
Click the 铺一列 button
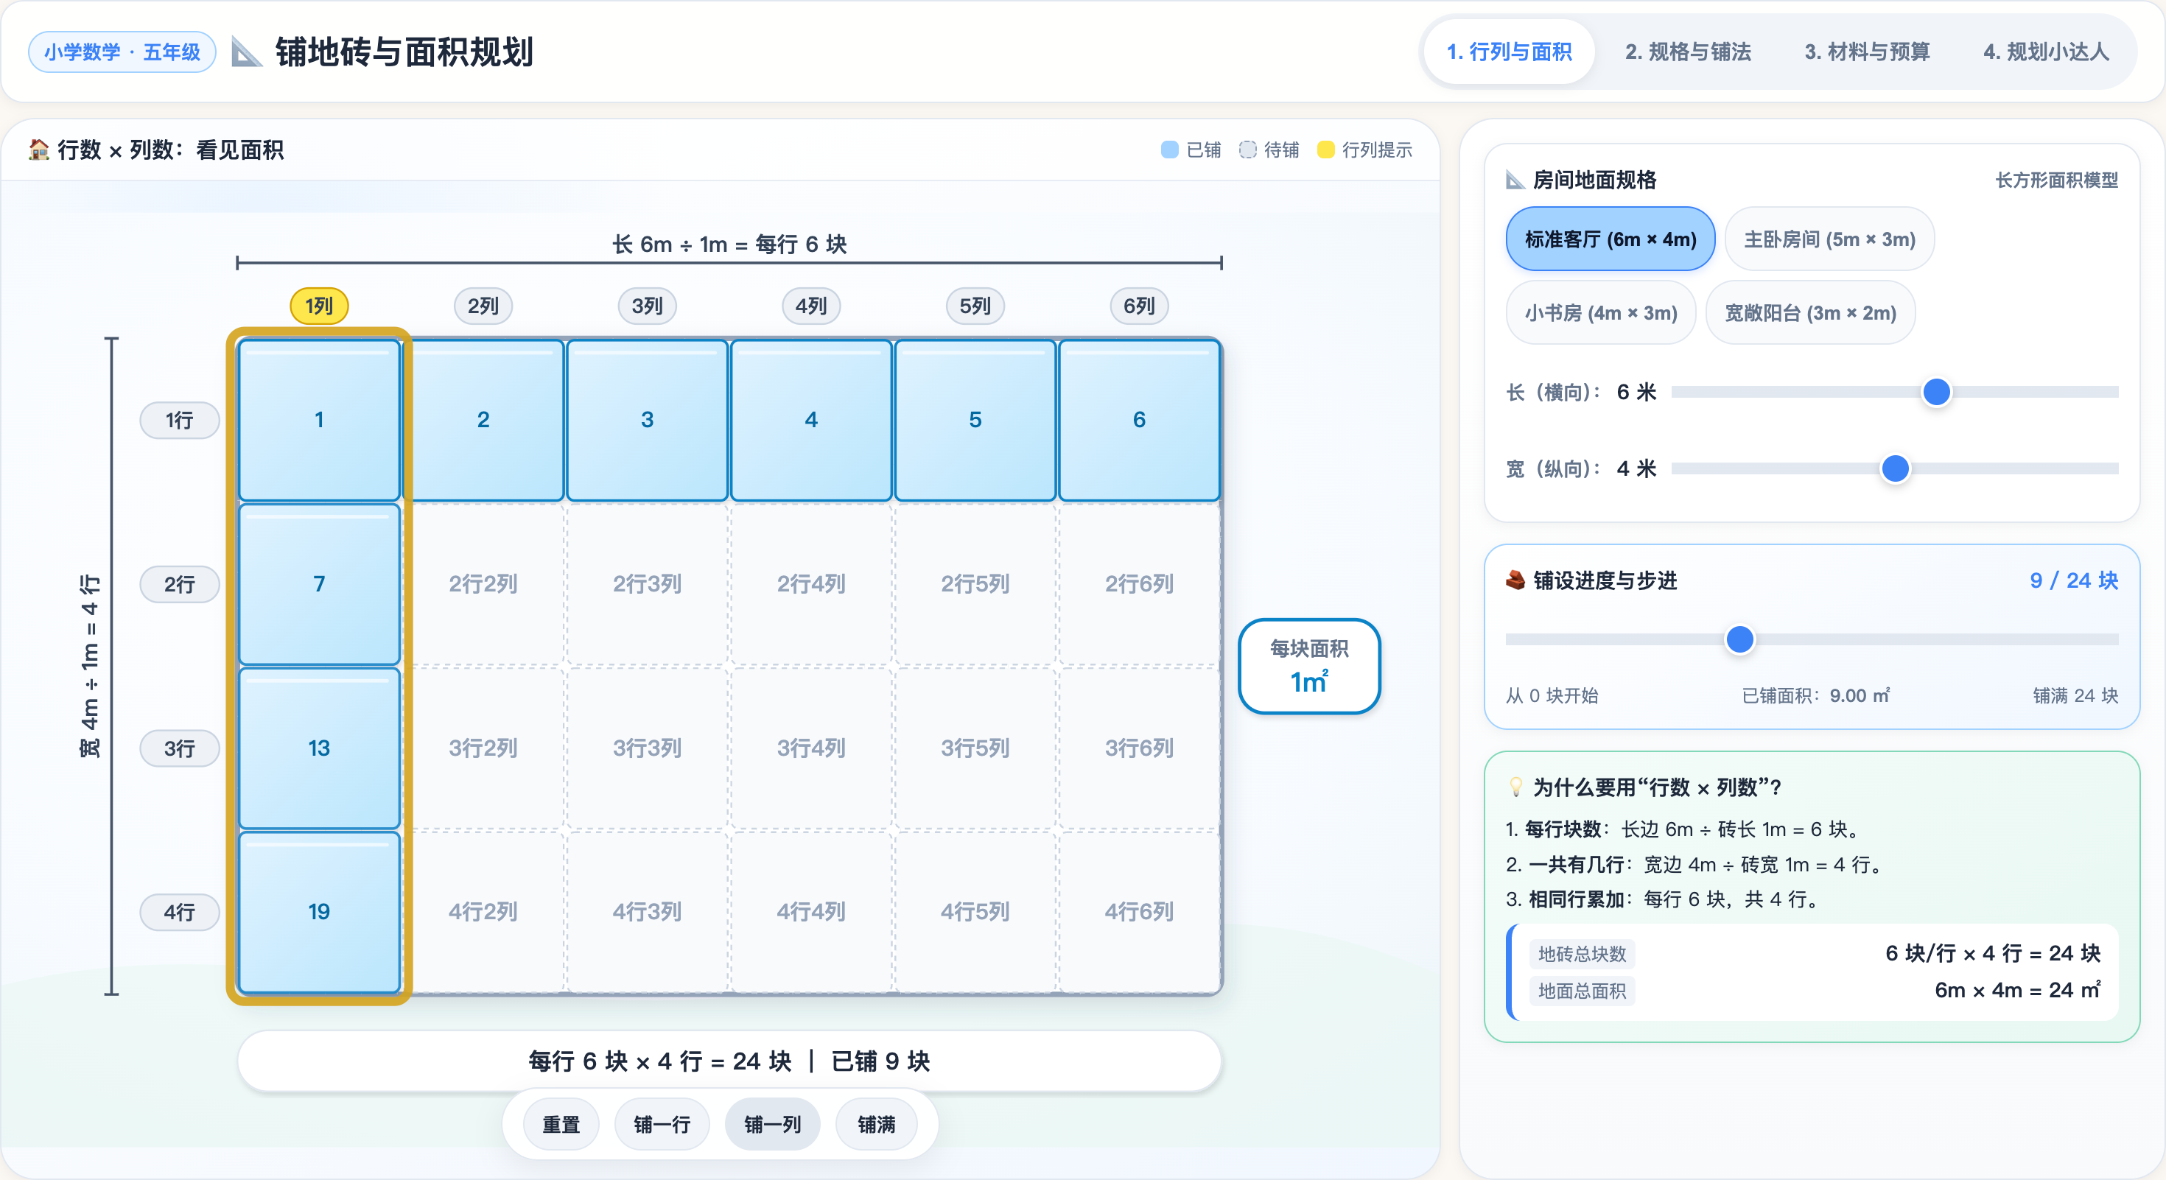772,1125
